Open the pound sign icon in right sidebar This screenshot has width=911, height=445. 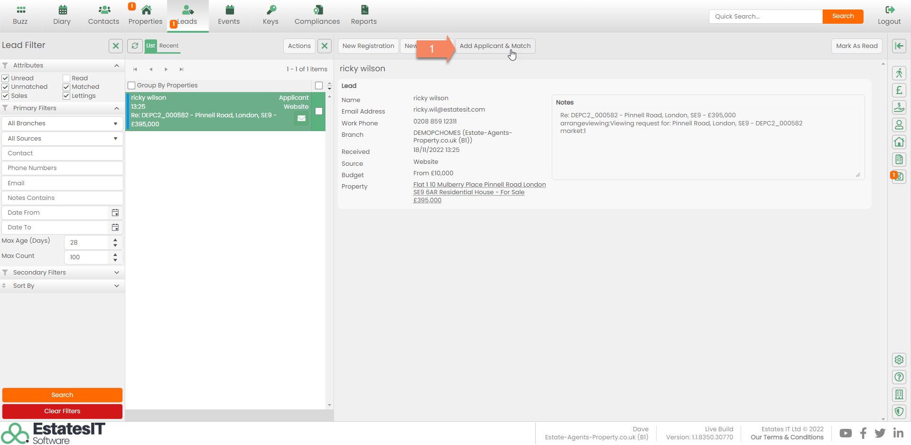[899, 90]
